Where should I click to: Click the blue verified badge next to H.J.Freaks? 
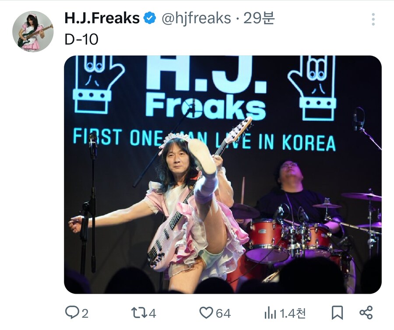(149, 17)
